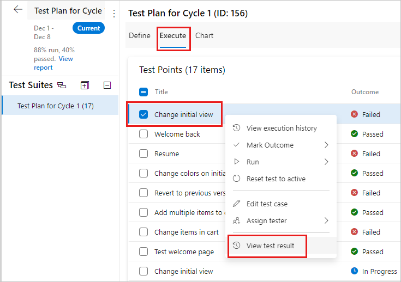Expand the Run submenu arrow
The height and width of the screenshot is (282, 401).
pyautogui.click(x=326, y=162)
